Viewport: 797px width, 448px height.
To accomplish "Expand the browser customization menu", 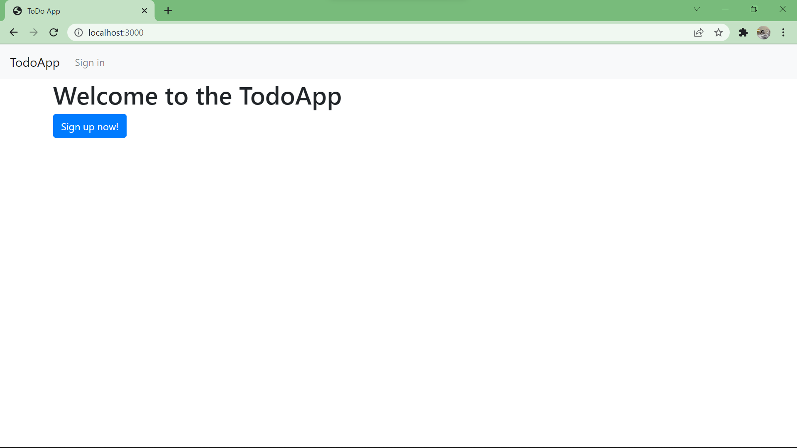I will click(784, 32).
